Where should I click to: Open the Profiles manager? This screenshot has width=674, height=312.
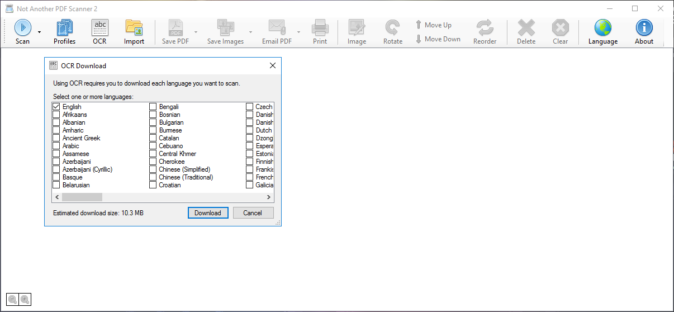pyautogui.click(x=65, y=32)
